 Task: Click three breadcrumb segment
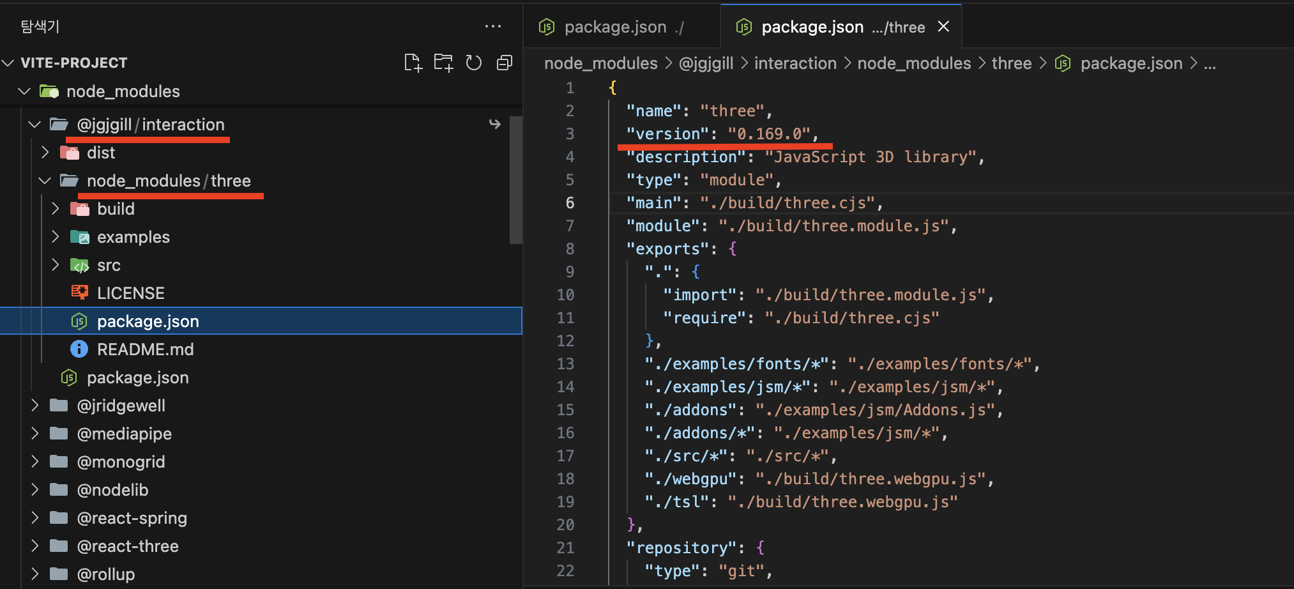[1012, 63]
